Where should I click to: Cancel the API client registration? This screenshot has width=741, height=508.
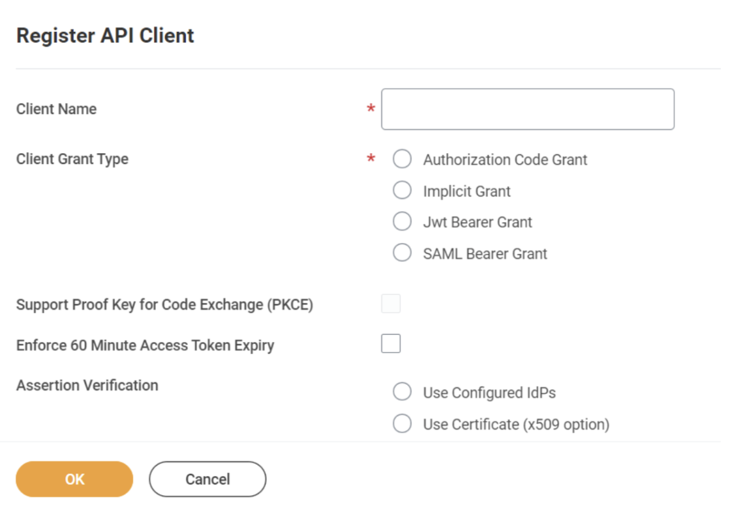[207, 479]
